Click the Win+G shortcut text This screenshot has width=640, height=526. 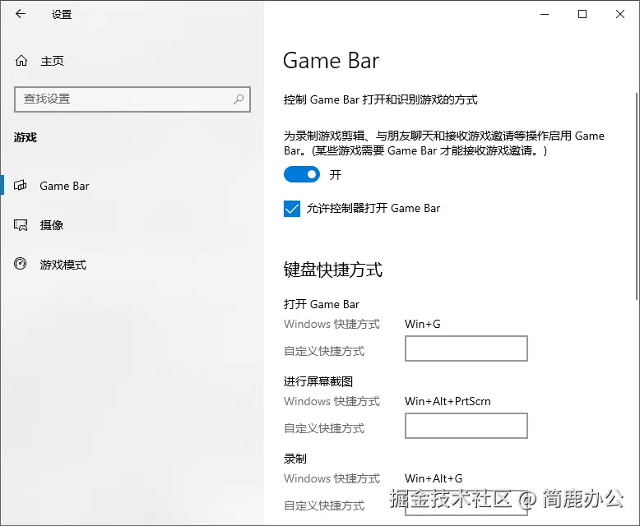tap(423, 324)
